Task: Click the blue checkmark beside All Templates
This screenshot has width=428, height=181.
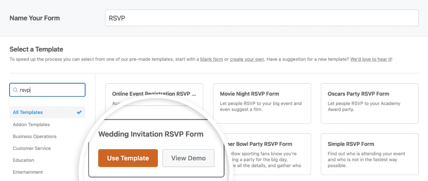Action: 79,112
